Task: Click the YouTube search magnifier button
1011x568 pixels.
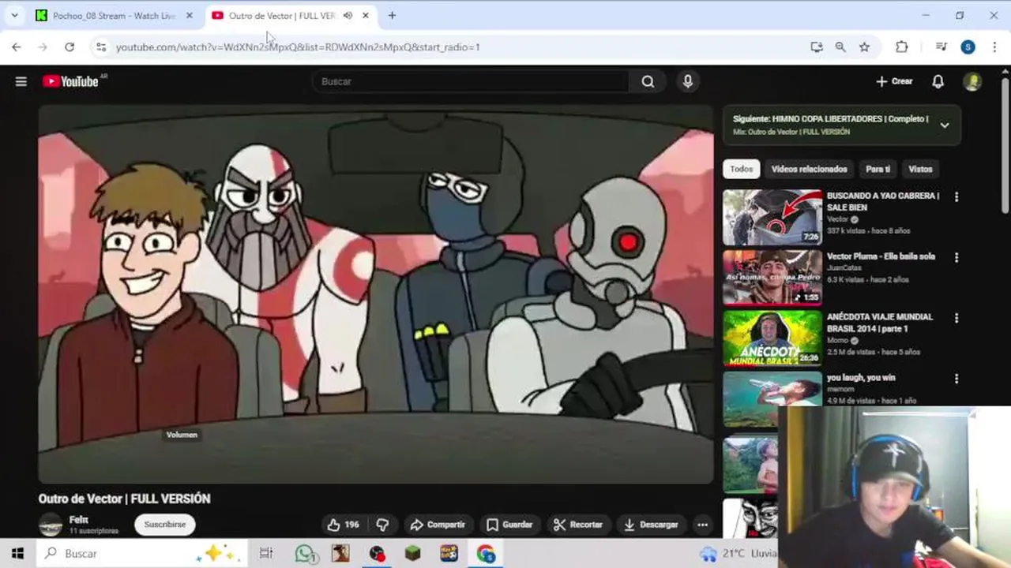Action: [x=648, y=81]
